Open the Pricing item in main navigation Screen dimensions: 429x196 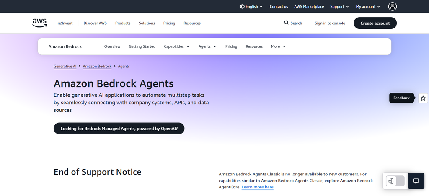pos(169,23)
